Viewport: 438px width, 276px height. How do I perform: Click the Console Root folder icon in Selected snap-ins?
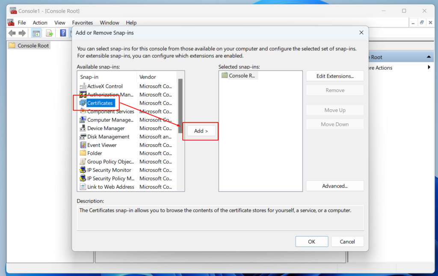225,75
